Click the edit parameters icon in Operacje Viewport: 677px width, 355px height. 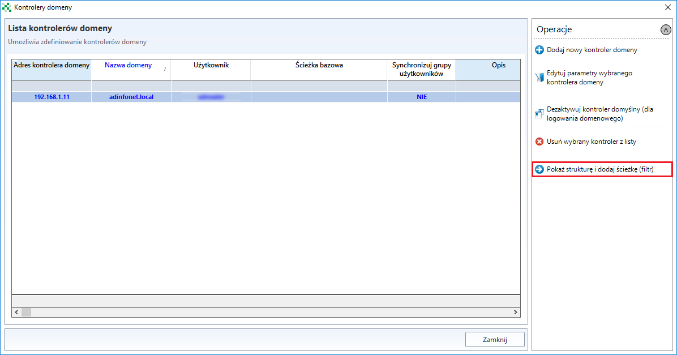pyautogui.click(x=539, y=78)
